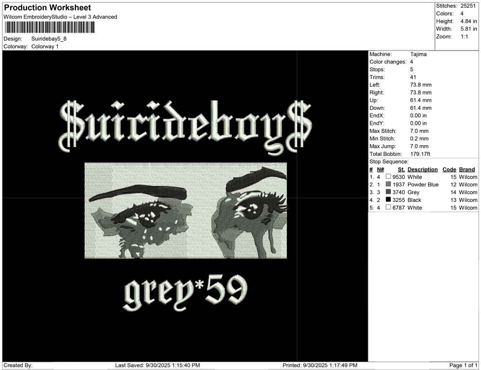Click code "12" in the Powder Blue row

point(453,185)
